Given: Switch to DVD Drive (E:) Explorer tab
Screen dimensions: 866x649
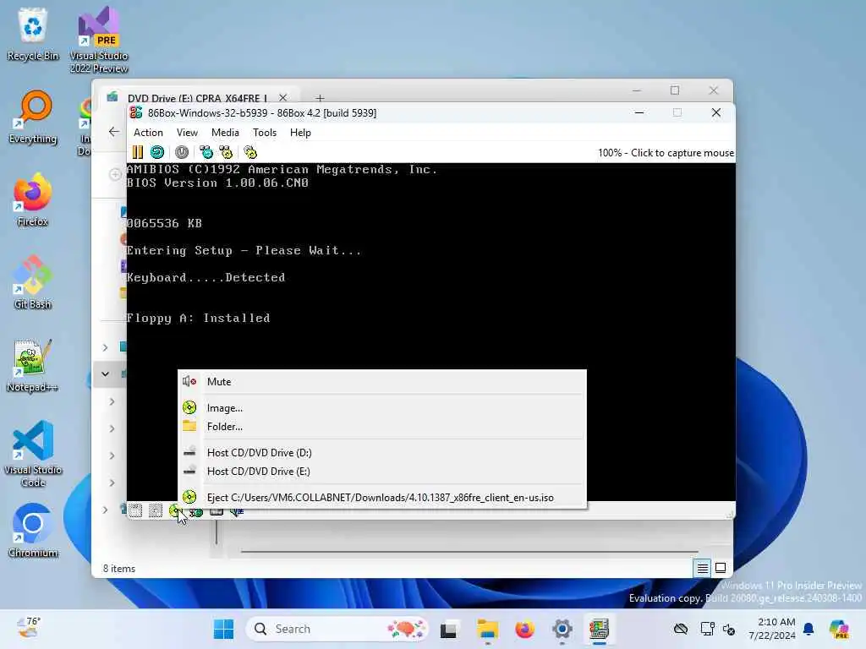Looking at the screenshot, I should 197,98.
